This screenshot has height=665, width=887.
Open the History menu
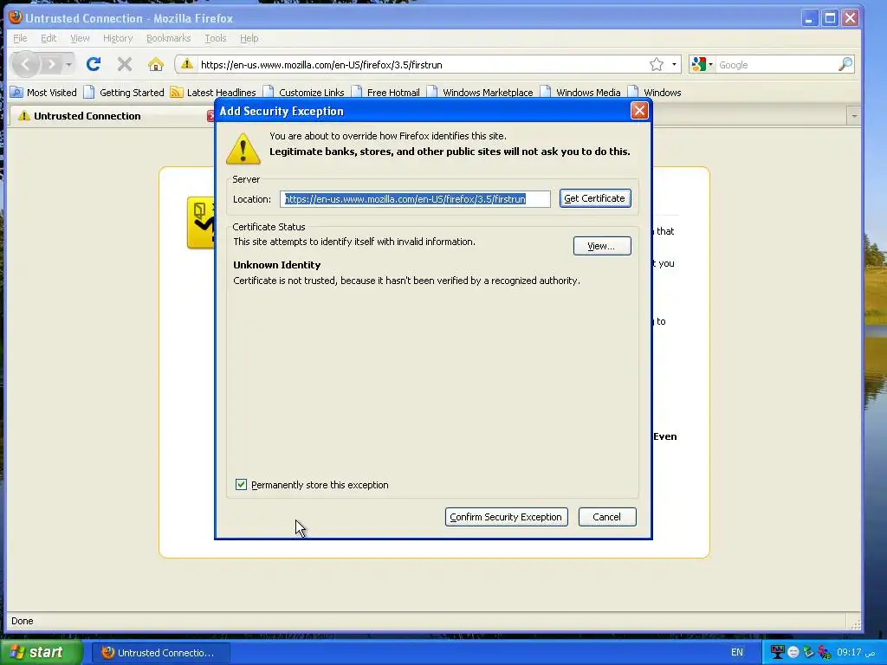[118, 38]
